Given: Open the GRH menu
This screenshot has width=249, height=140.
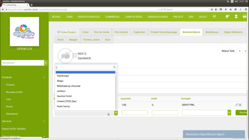Looking at the screenshot, I should pyautogui.click(x=191, y=17).
